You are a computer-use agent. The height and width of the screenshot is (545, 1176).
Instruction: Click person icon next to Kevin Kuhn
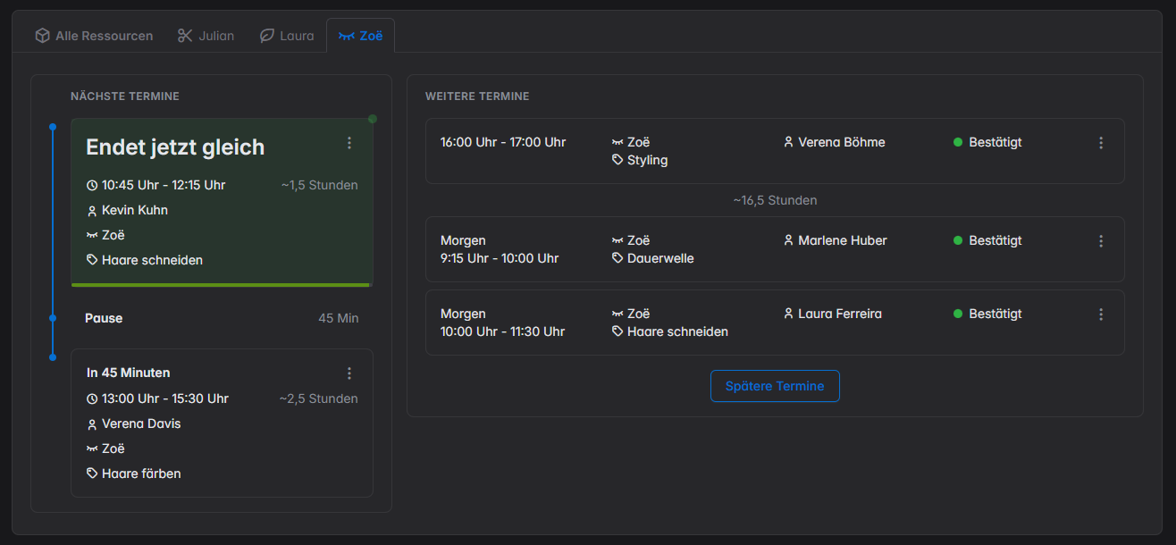click(x=92, y=211)
